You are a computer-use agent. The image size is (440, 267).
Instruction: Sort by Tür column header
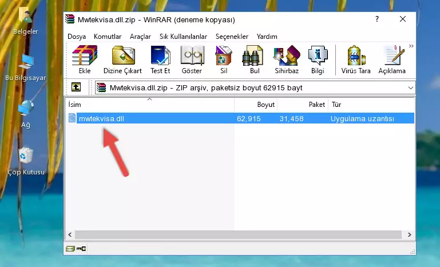[371, 105]
